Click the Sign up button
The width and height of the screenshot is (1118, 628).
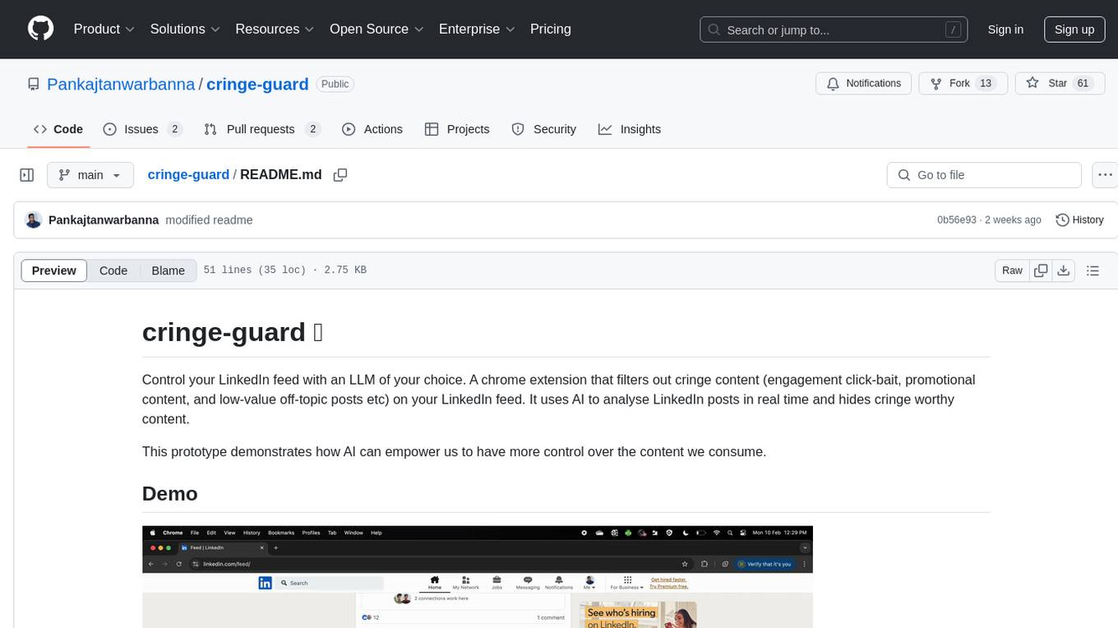(x=1074, y=30)
